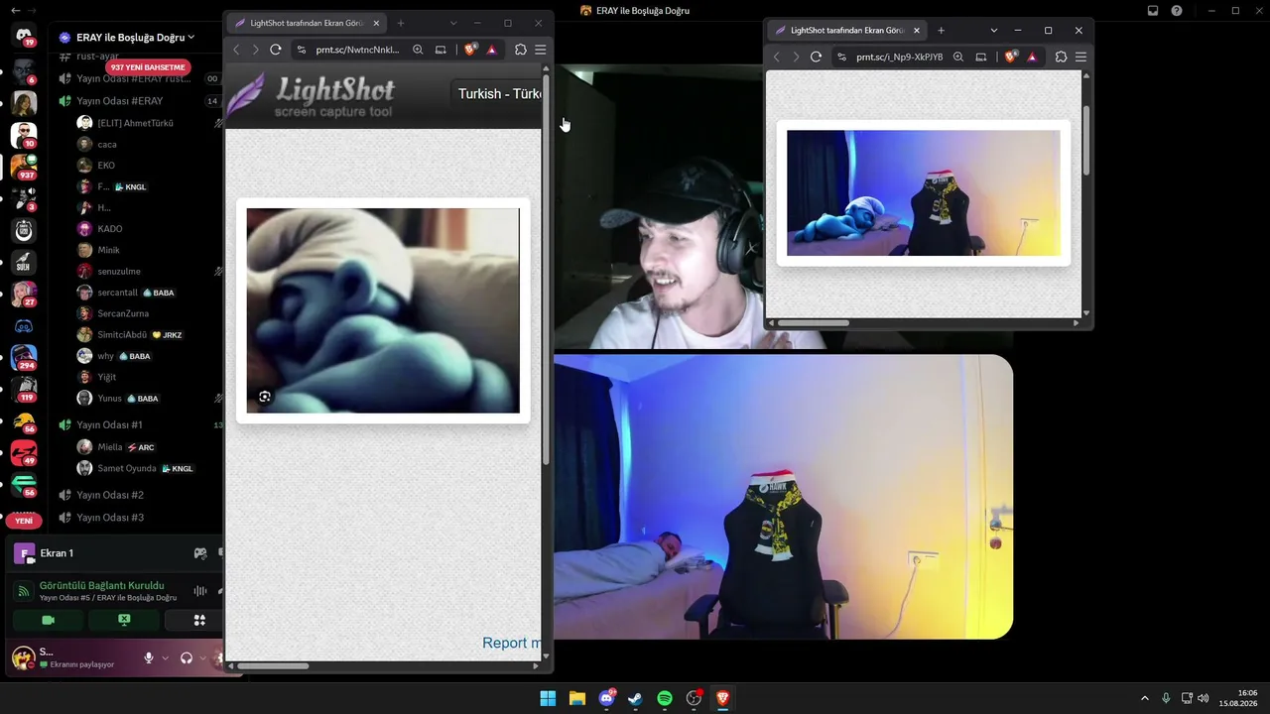Open hamburger menu in left browser window
Image resolution: width=1270 pixels, height=714 pixels.
coord(541,50)
